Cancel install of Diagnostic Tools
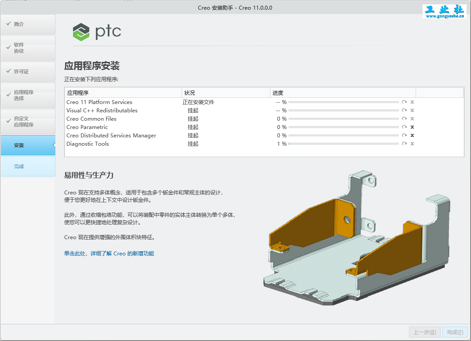471x341 pixels. [x=412, y=144]
